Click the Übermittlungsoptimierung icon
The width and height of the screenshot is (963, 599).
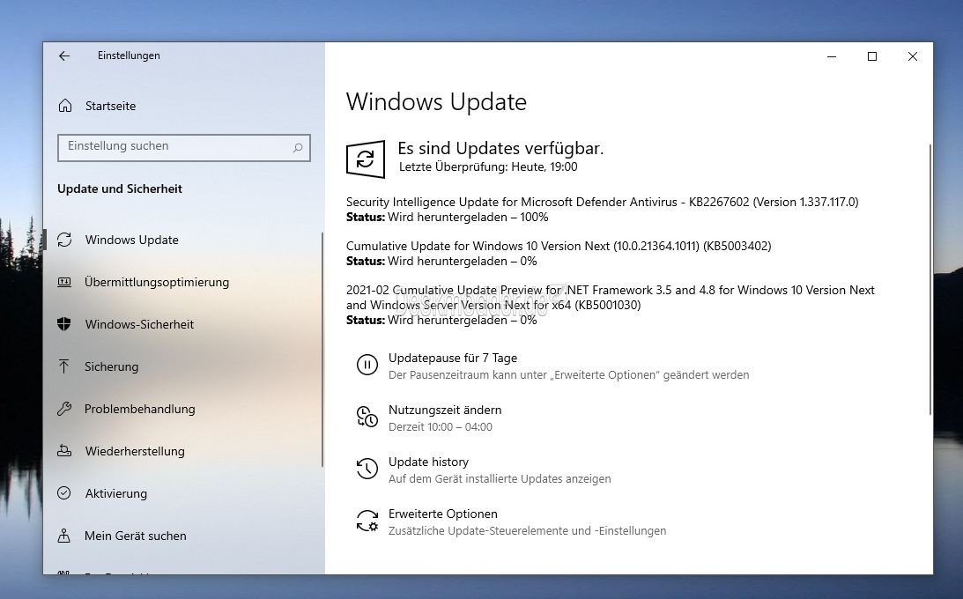[x=64, y=282]
